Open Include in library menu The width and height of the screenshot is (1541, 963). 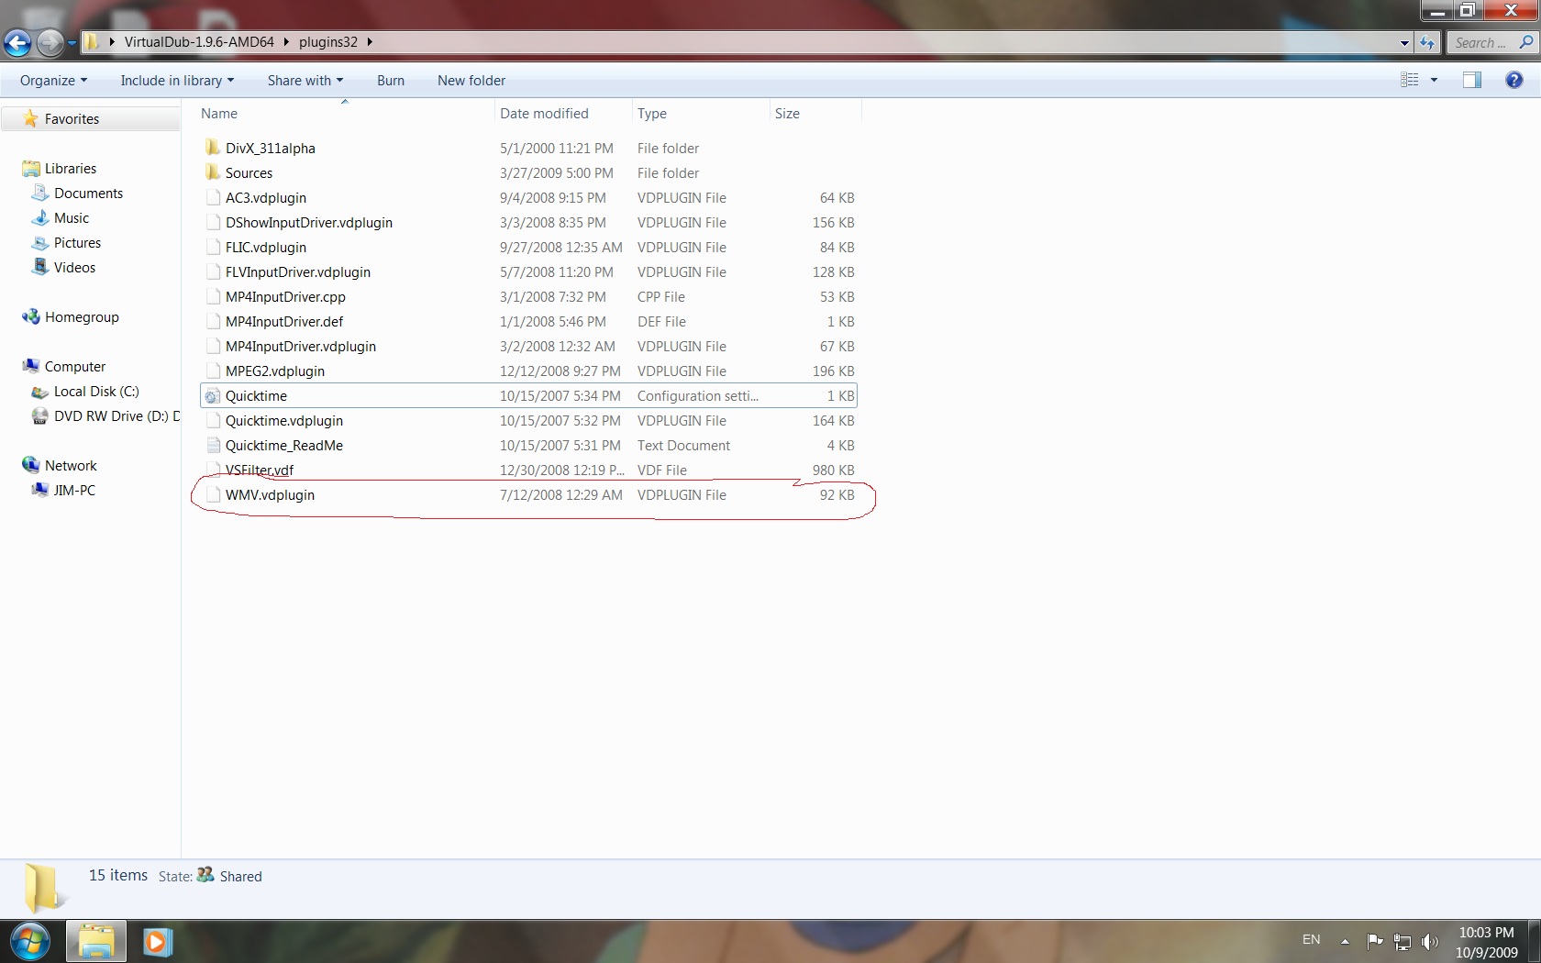(177, 81)
